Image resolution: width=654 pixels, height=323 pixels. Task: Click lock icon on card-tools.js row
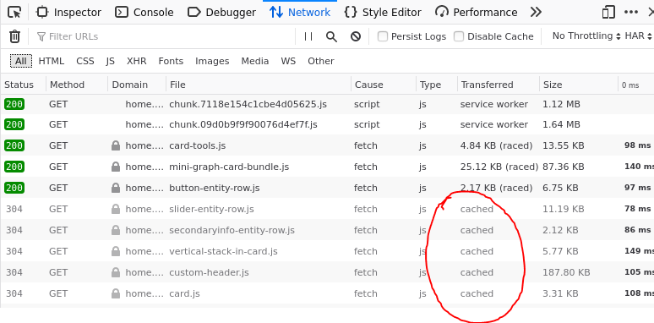click(116, 145)
